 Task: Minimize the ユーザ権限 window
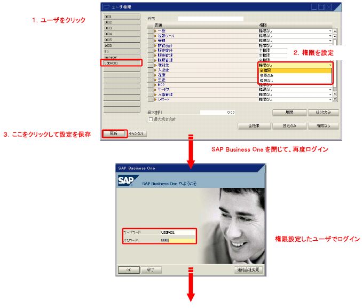pyautogui.click(x=314, y=7)
